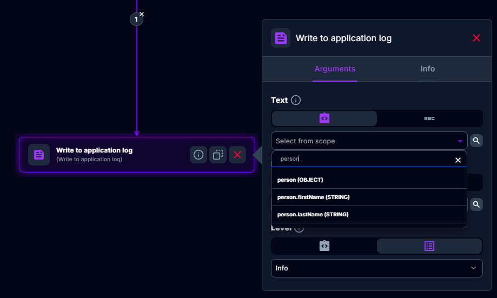Expand the Info level dropdown
This screenshot has width=497, height=298.
coord(376,268)
